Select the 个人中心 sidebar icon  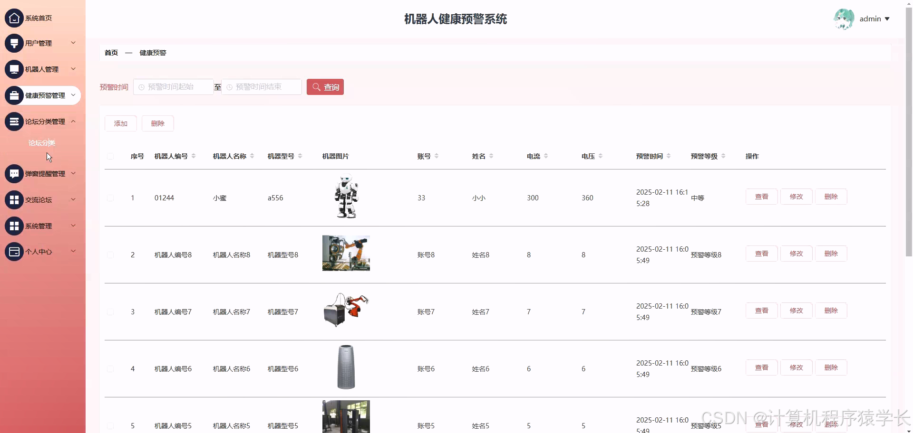(x=14, y=251)
